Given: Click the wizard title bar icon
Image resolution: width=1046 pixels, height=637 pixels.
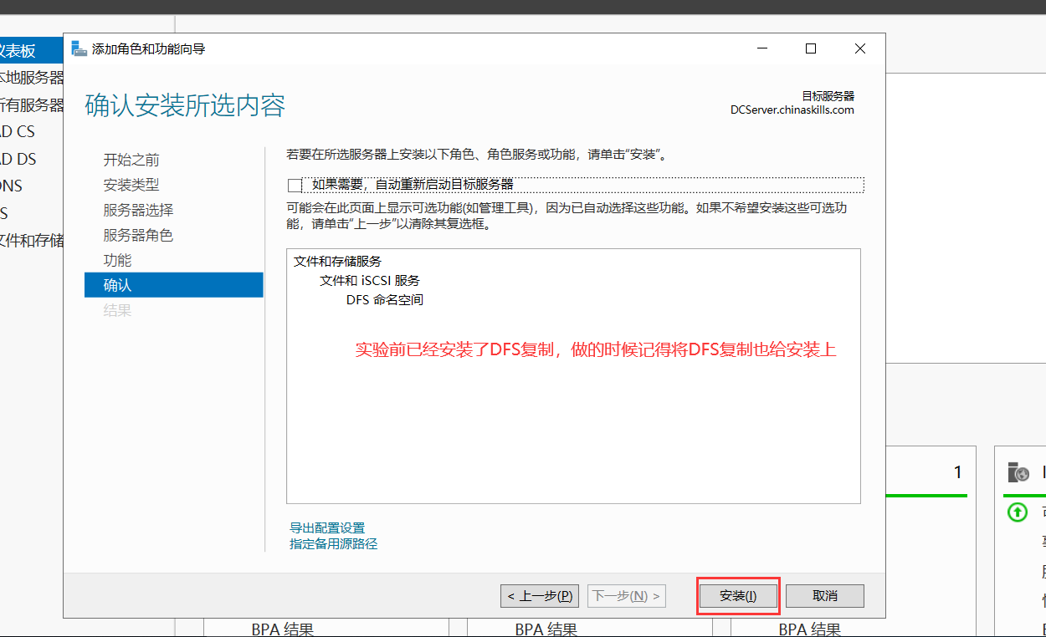Looking at the screenshot, I should click(79, 48).
